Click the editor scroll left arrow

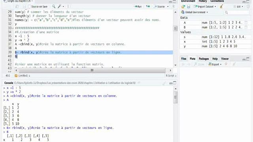click(x=16, y=70)
